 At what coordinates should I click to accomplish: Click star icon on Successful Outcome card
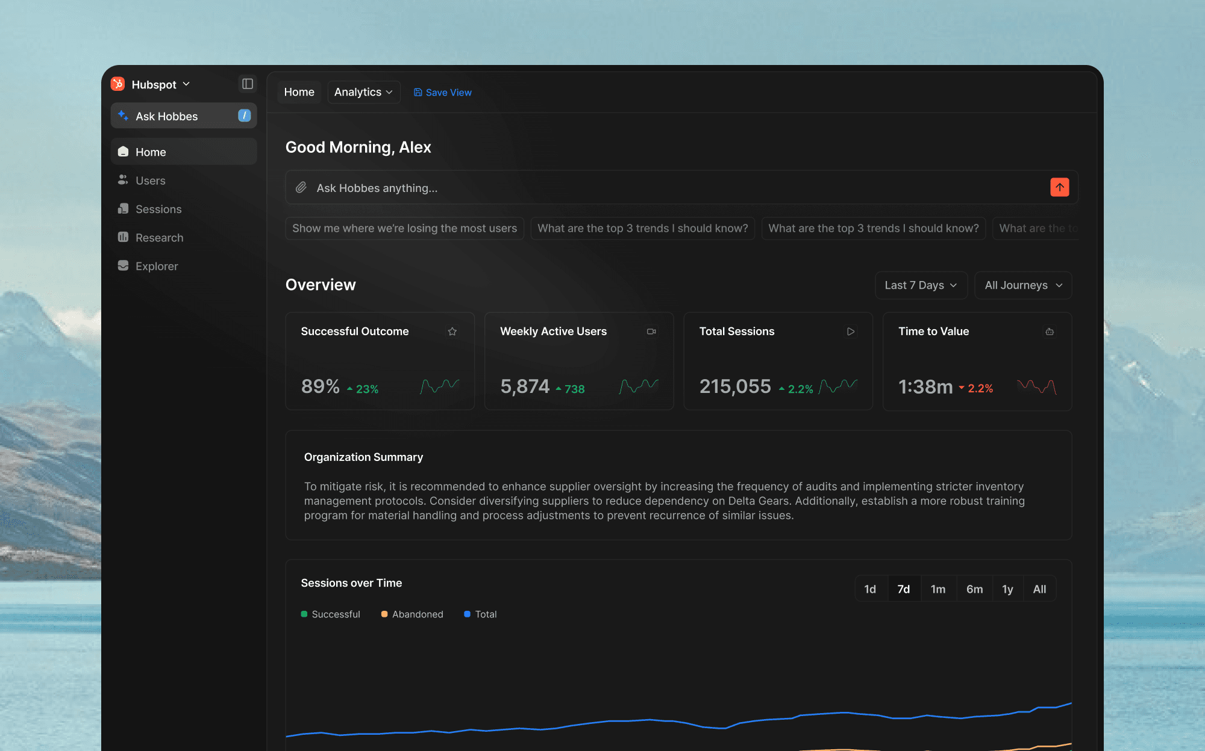452,332
